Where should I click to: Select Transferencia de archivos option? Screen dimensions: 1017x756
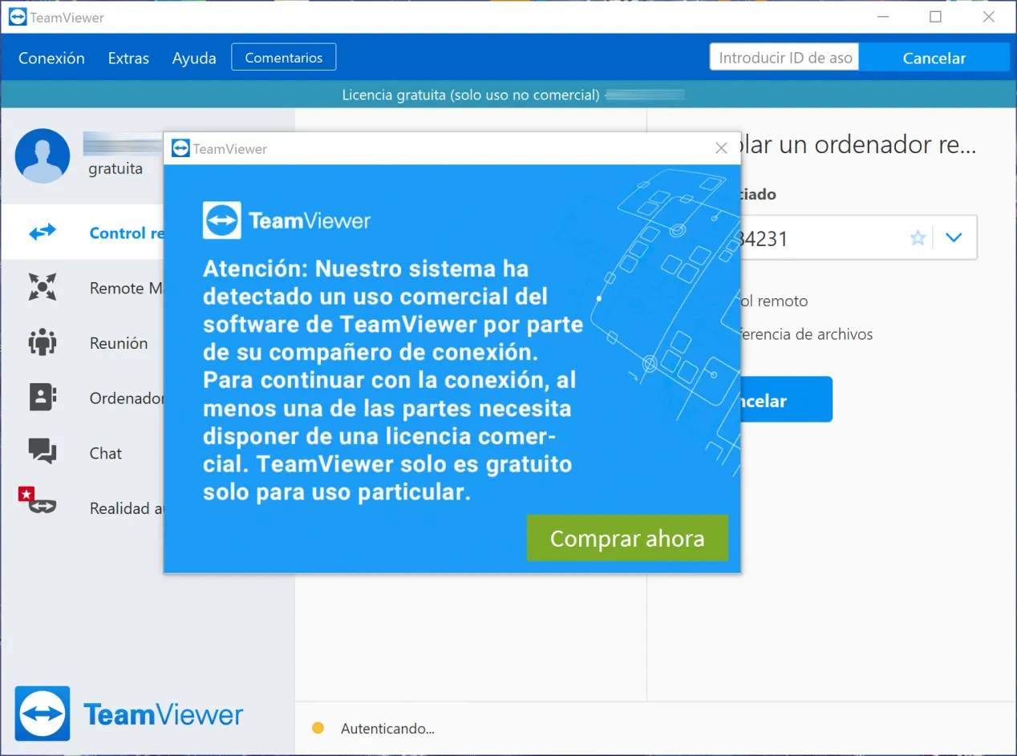(805, 334)
